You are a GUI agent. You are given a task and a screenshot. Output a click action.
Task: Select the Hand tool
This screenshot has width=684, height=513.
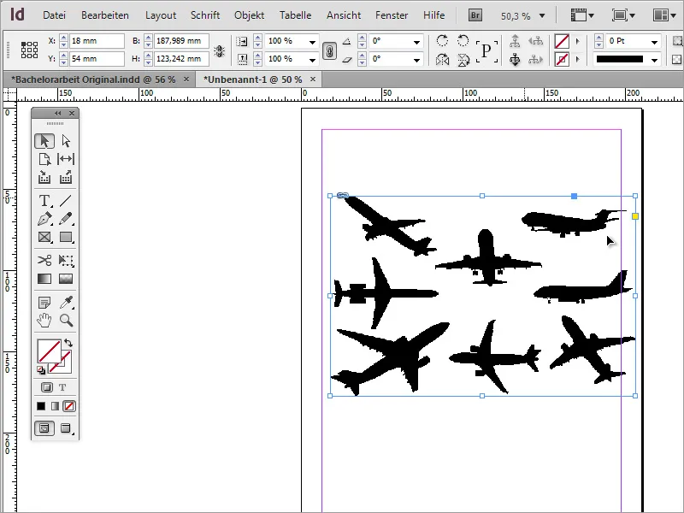[x=44, y=321]
